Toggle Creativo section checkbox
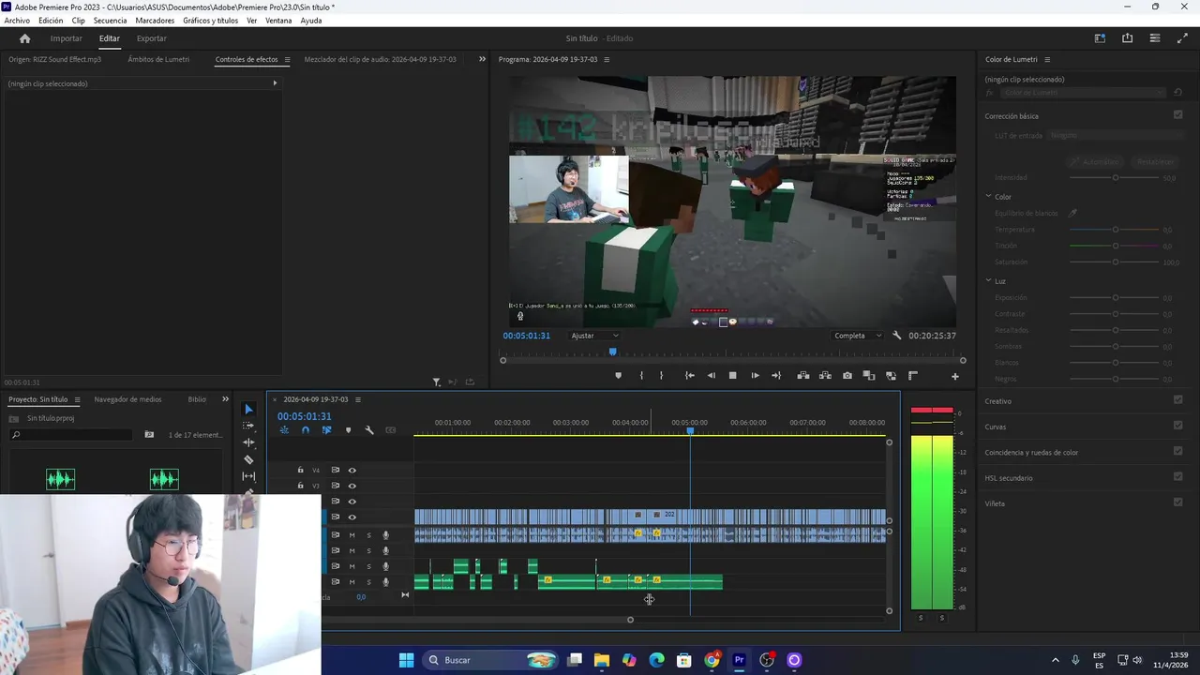The width and height of the screenshot is (1200, 675). tap(1178, 399)
